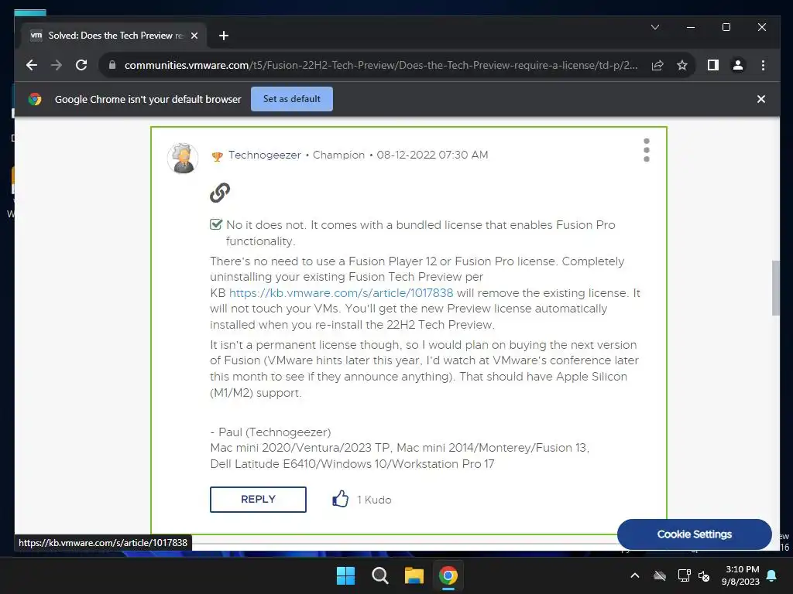Click the Champion trophy rank icon
This screenshot has width=793, height=594.
(x=217, y=156)
